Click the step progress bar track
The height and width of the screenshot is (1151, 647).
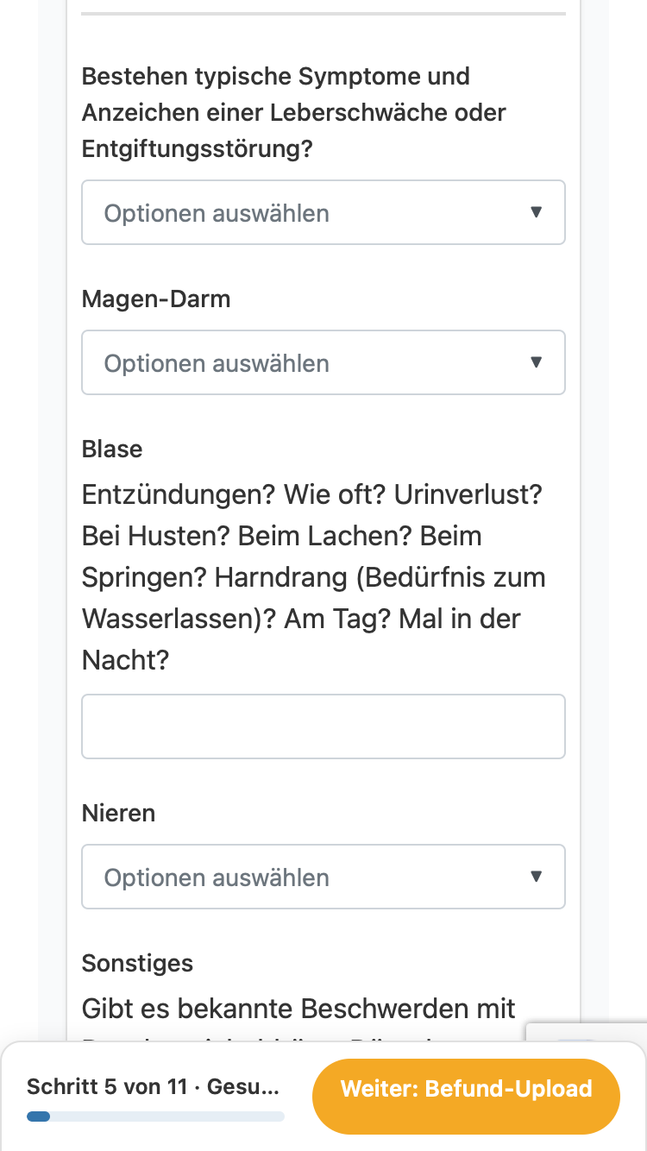click(155, 1116)
